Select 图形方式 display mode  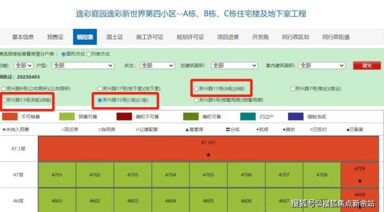[x=64, y=54]
